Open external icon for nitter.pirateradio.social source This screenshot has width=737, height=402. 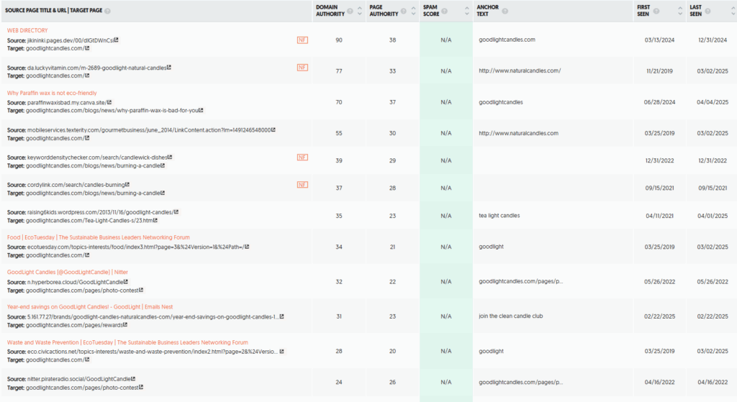(133, 379)
